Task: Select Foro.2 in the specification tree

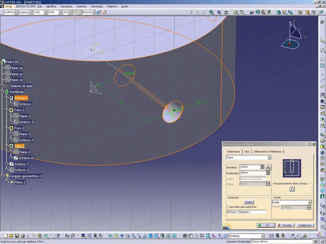Action: pyautogui.click(x=19, y=128)
